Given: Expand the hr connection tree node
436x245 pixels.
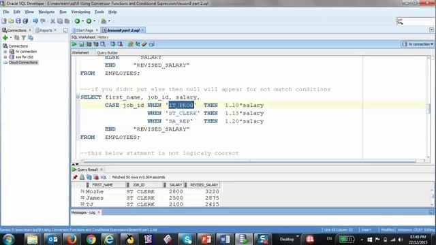Looking at the screenshot, I should (x=5, y=52).
